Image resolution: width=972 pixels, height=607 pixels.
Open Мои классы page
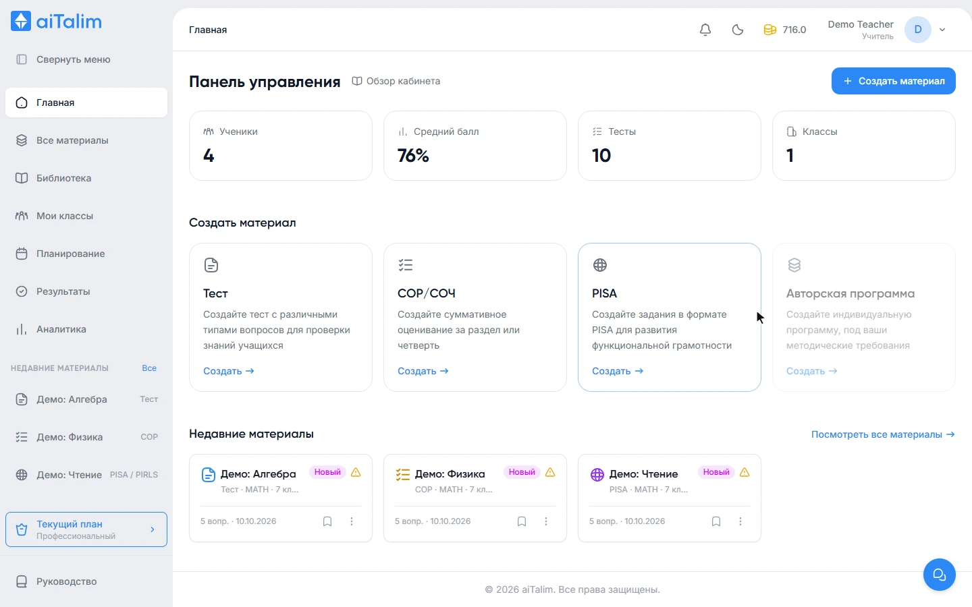86,216
